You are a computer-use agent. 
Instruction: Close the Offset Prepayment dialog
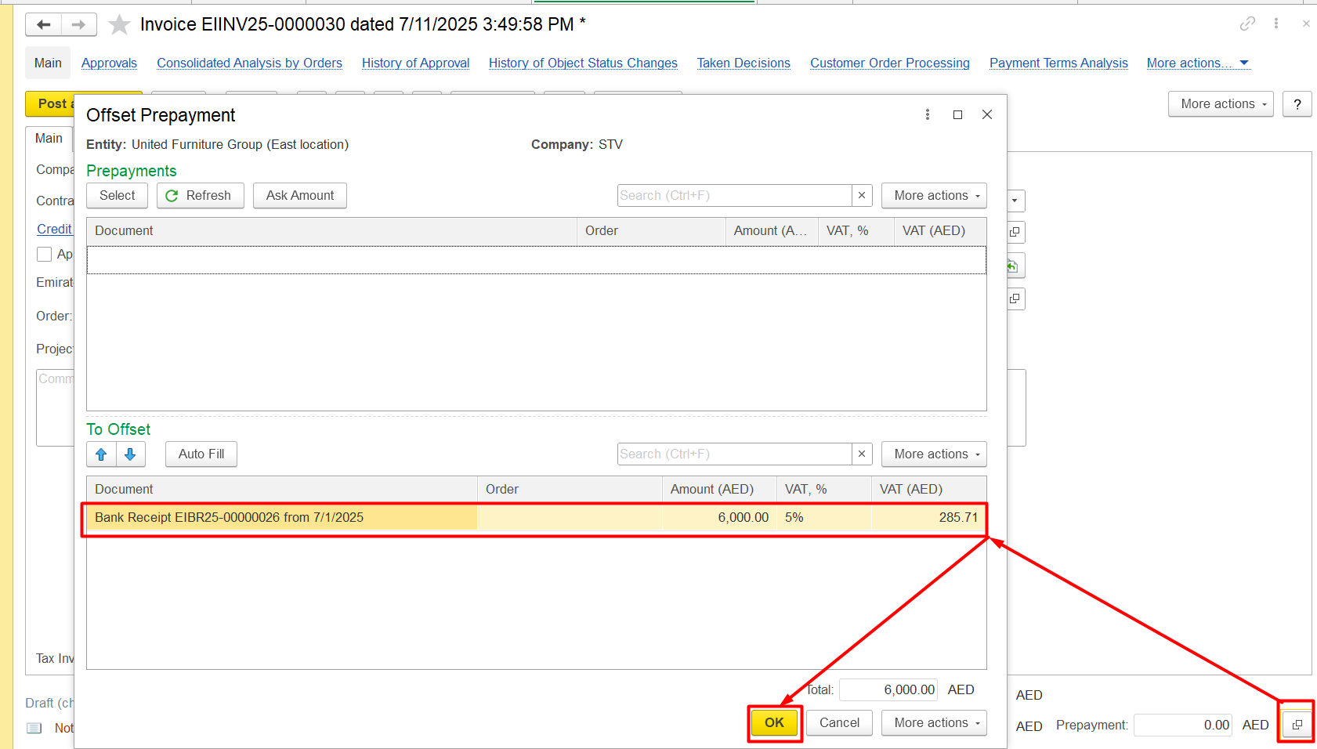pos(987,114)
